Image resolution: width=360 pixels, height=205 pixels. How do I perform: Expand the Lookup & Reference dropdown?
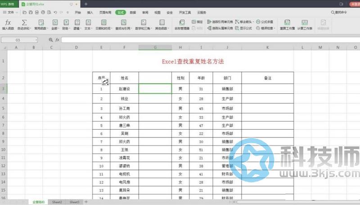click(x=123, y=25)
